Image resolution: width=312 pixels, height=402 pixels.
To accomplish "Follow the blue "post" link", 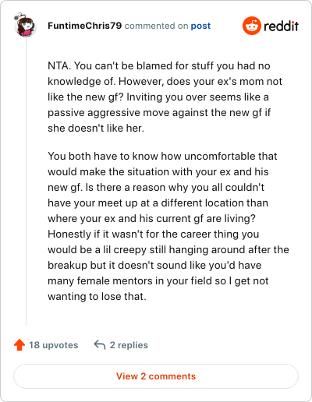I will point(200,26).
